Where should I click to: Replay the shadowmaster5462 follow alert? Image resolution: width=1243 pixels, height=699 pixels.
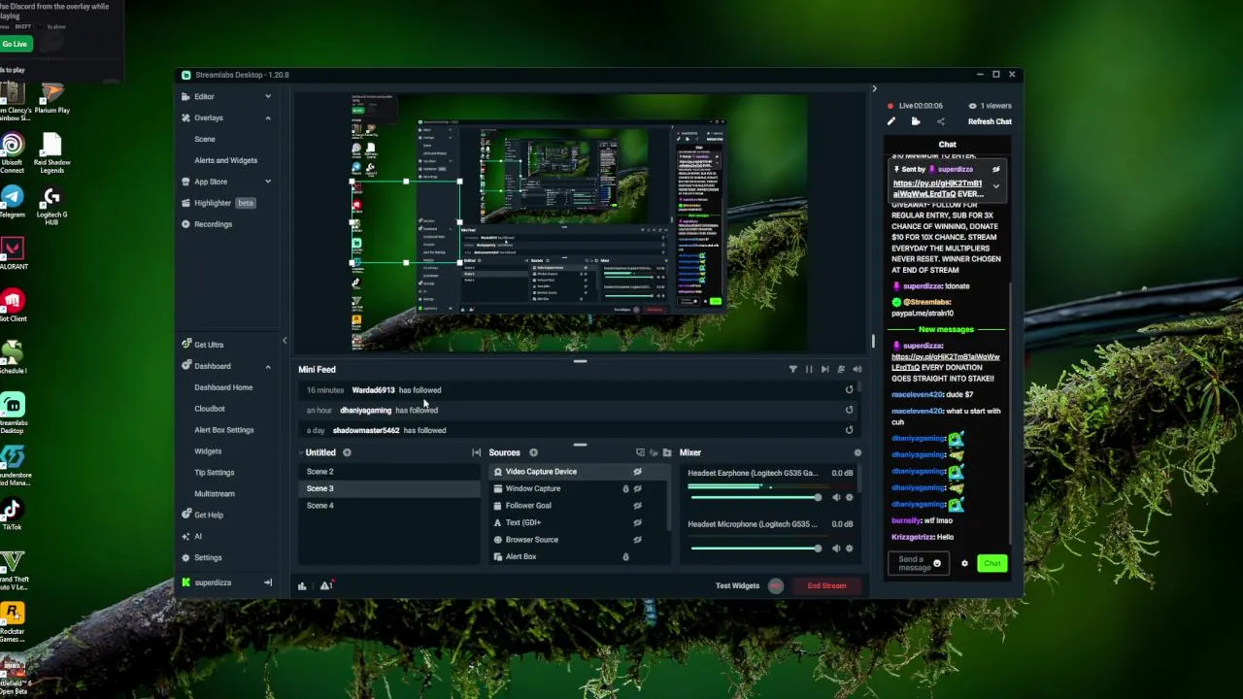849,430
